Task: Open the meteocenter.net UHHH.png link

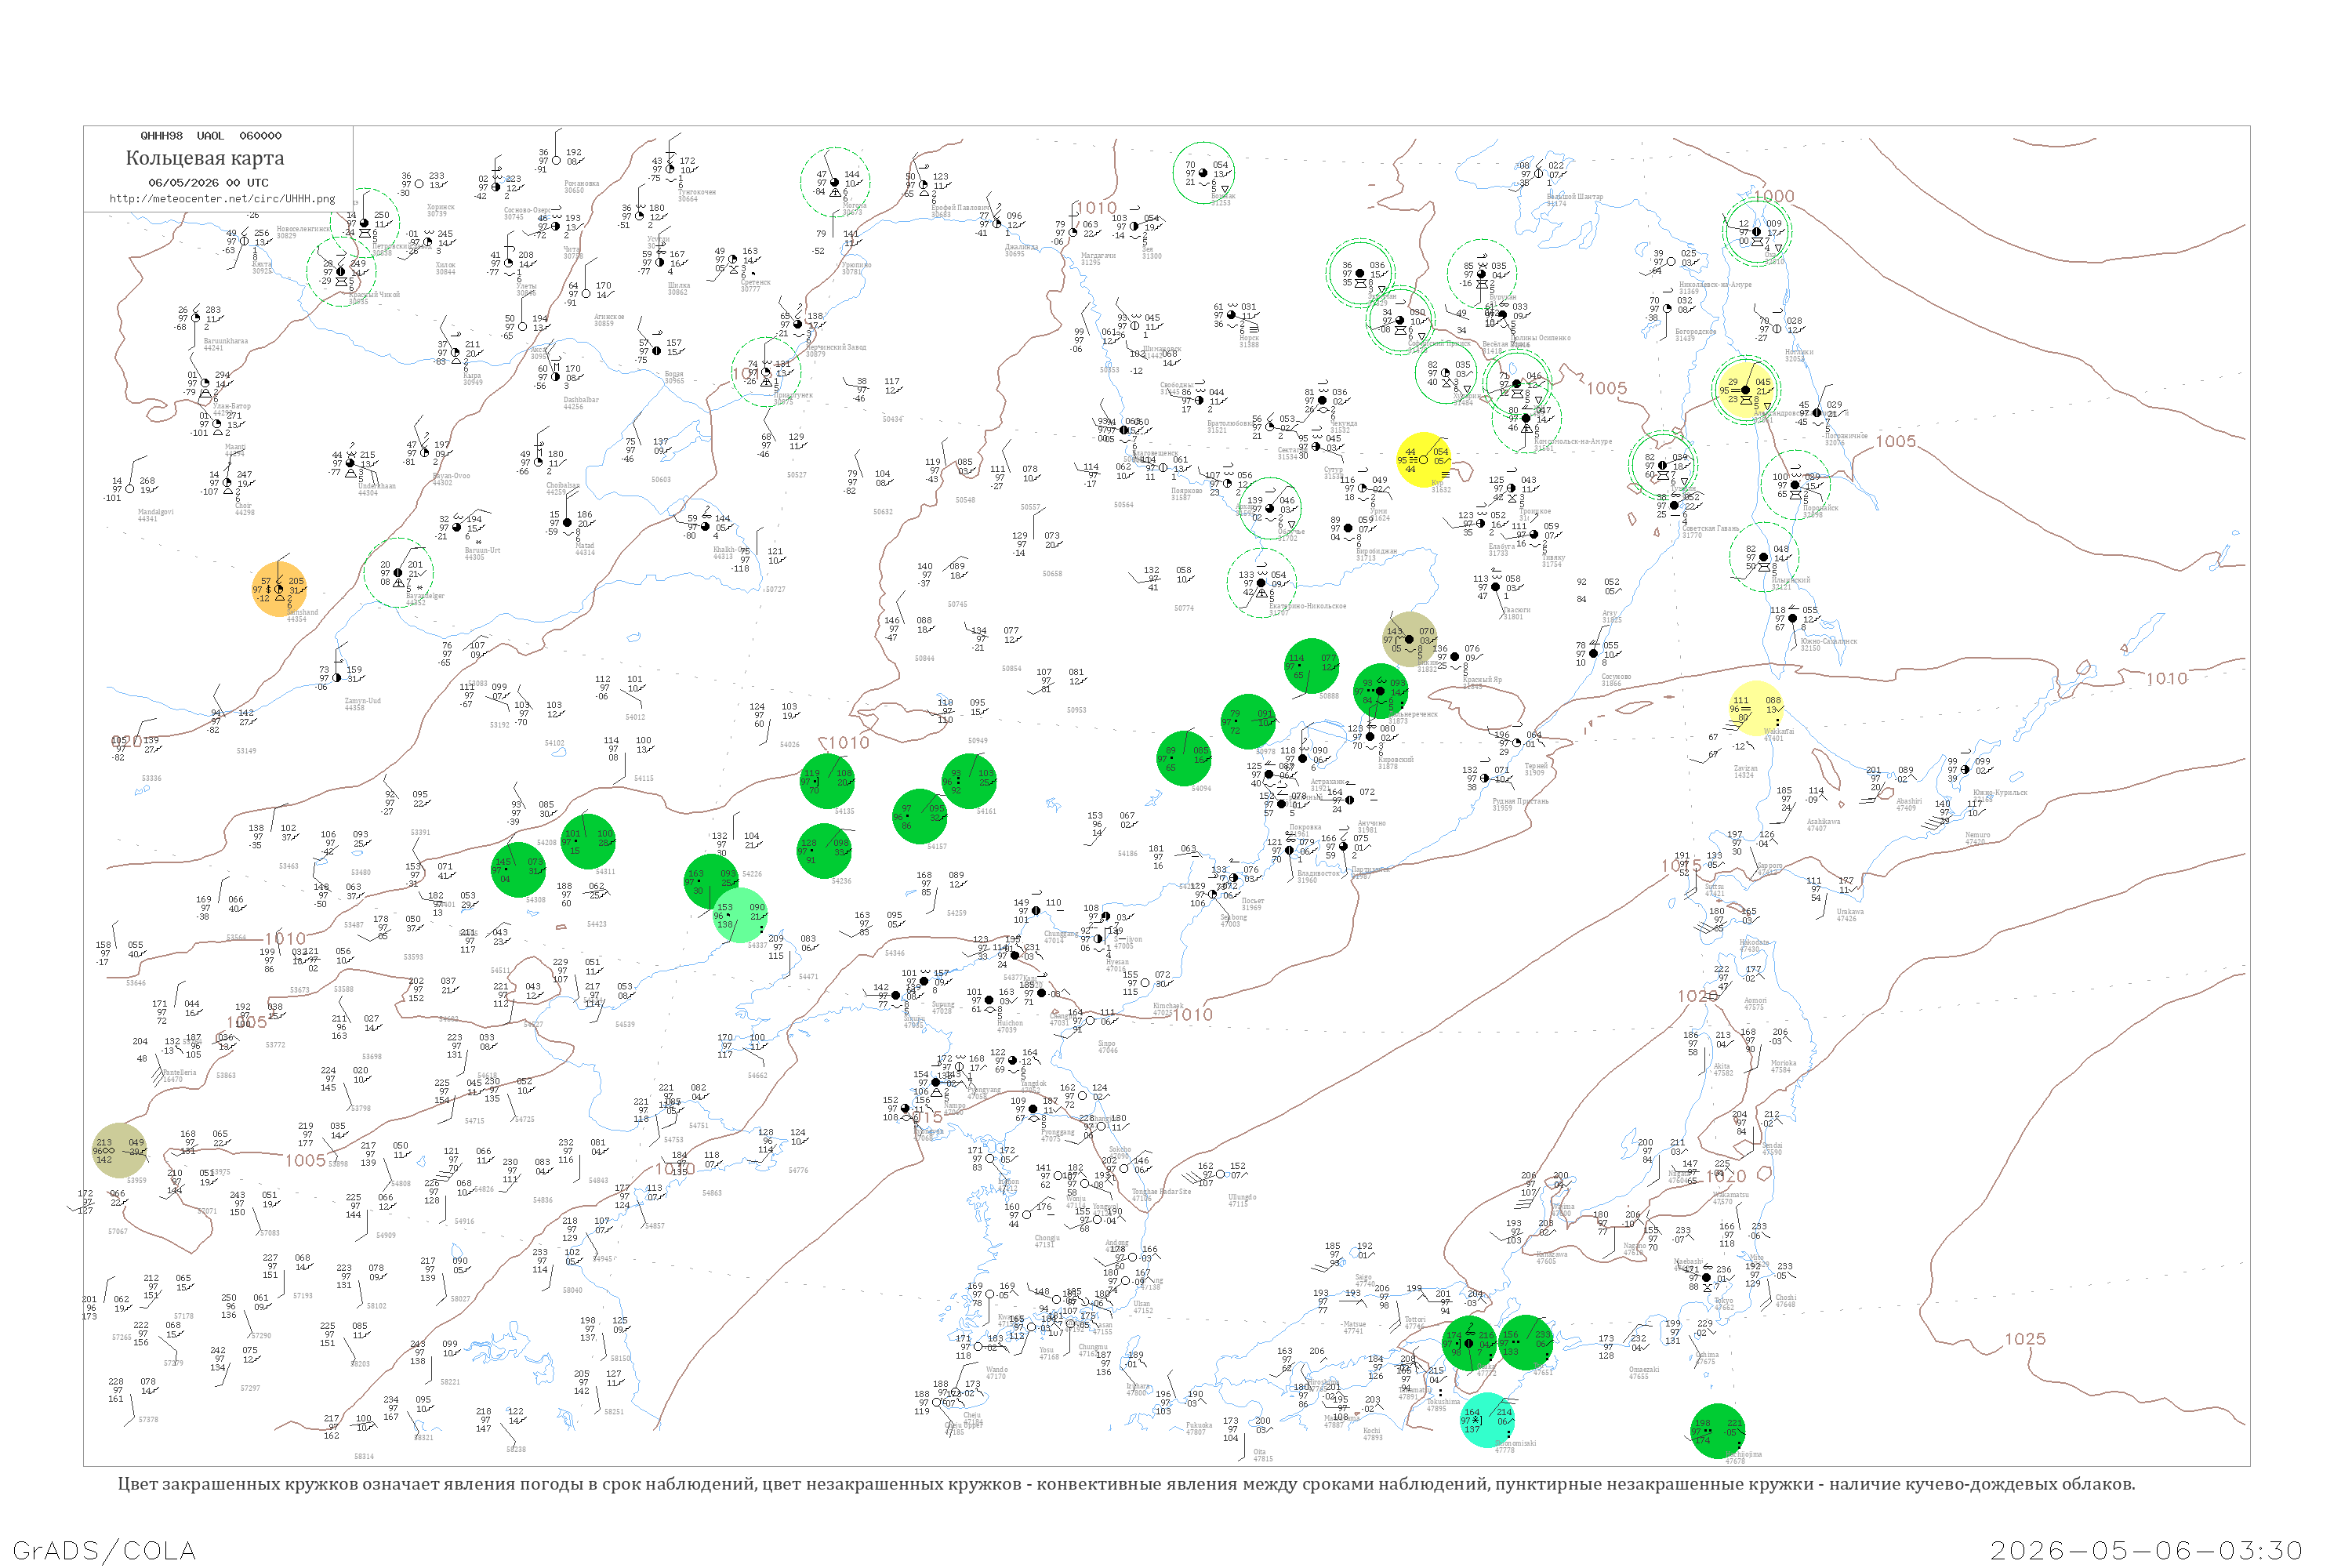Action: click(222, 199)
